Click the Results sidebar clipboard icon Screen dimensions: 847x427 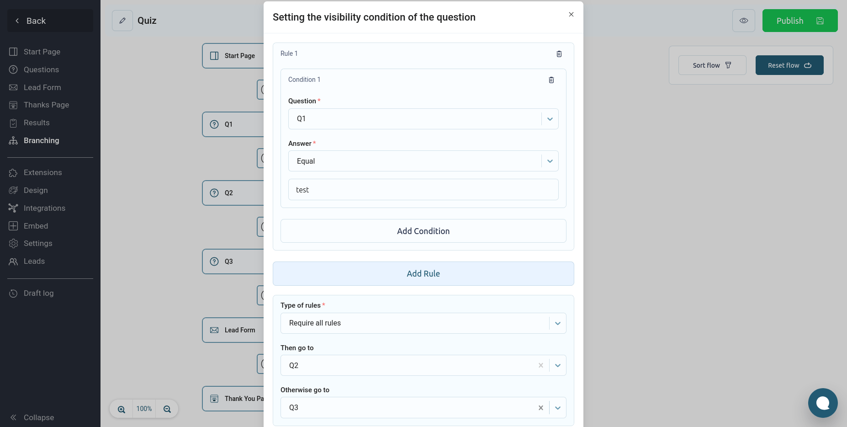click(13, 123)
